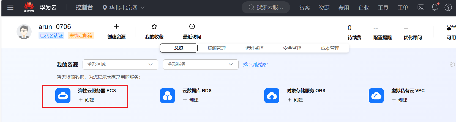The width and height of the screenshot is (456, 122).
Task: Click the magnifier icon in the search box
Action: pyautogui.click(x=251, y=7)
